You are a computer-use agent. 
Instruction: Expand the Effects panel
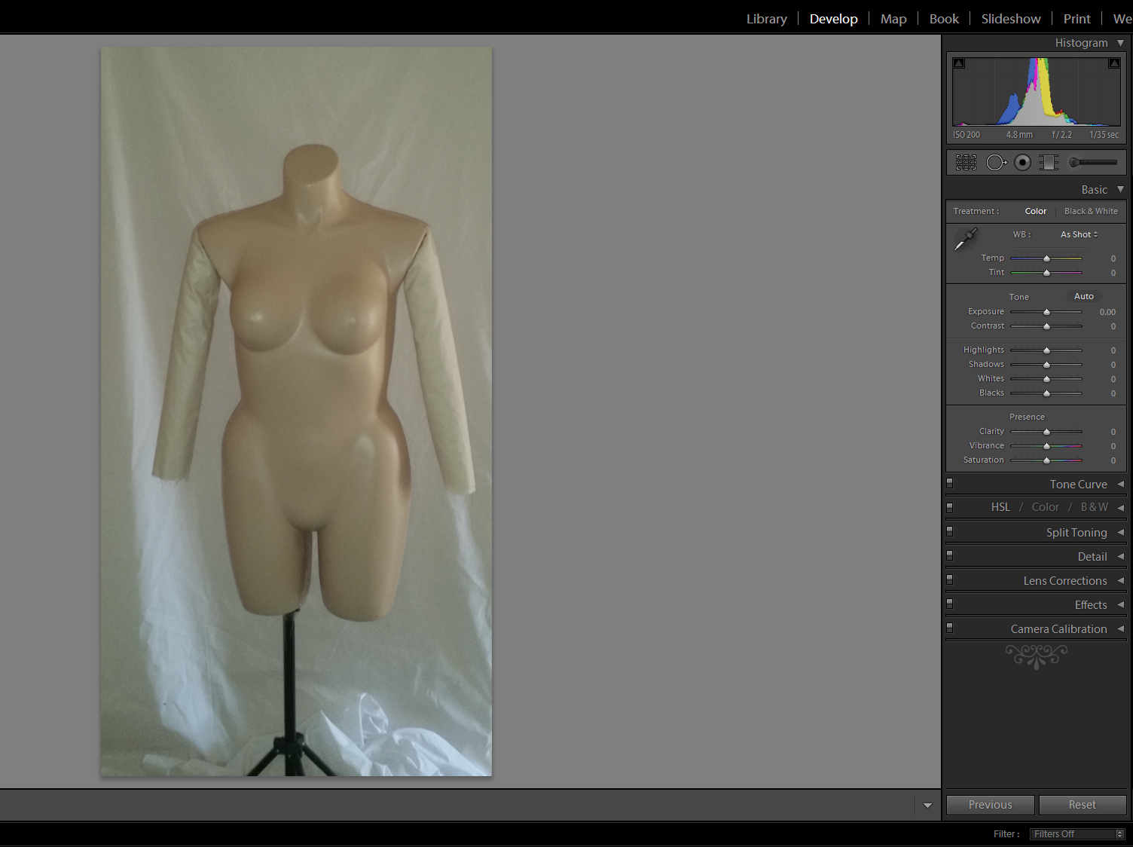1121,604
